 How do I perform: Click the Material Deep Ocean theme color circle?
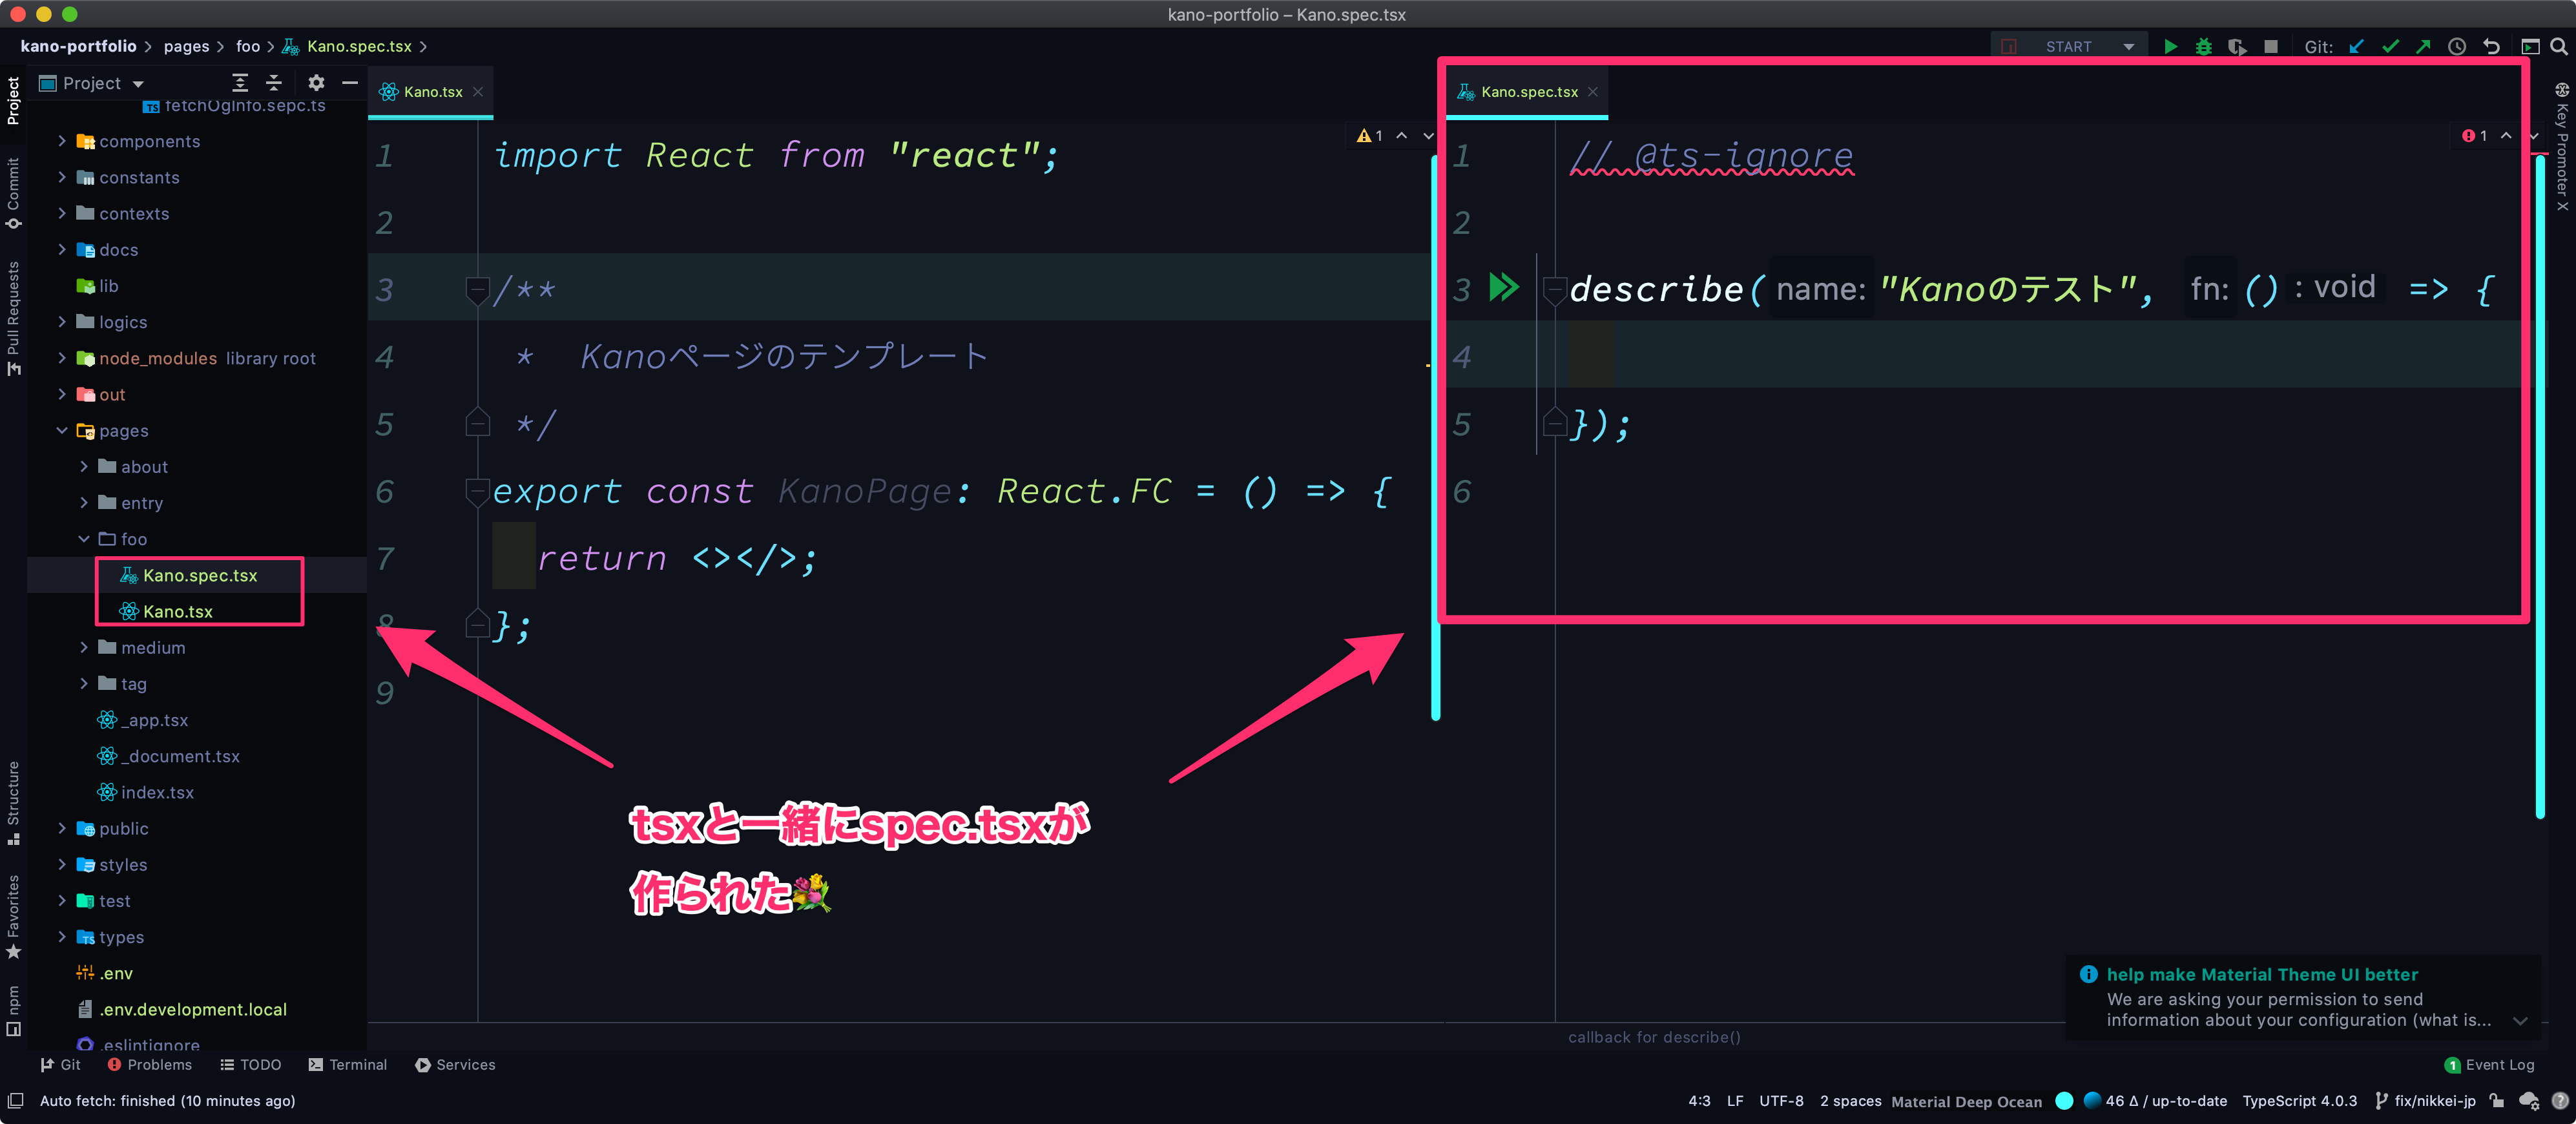tap(2065, 1101)
